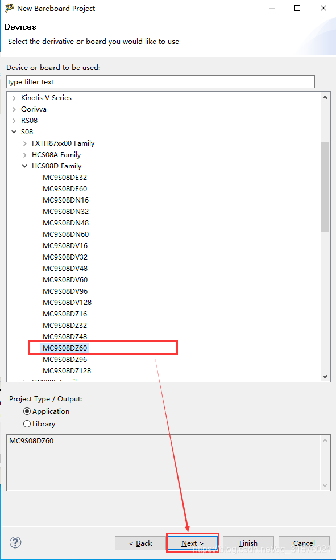This screenshot has height=560, width=336.
Task: Click the HCS08A Family label
Action: [x=56, y=155]
